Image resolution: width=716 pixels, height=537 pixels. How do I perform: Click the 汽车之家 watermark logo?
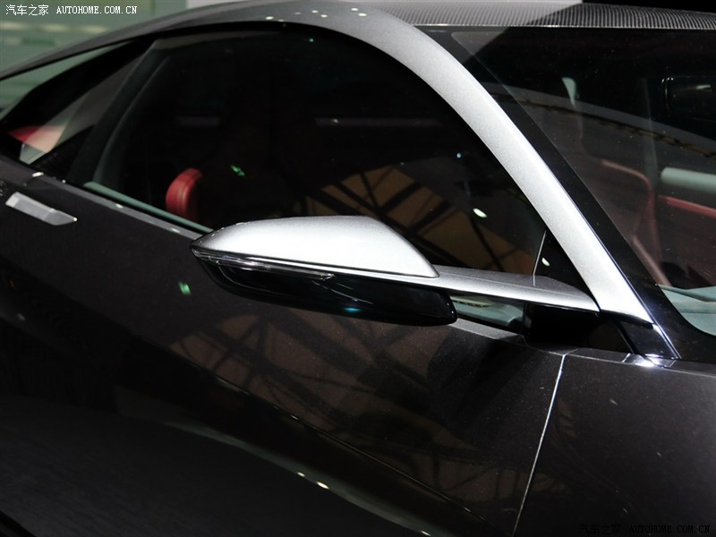(x=25, y=10)
